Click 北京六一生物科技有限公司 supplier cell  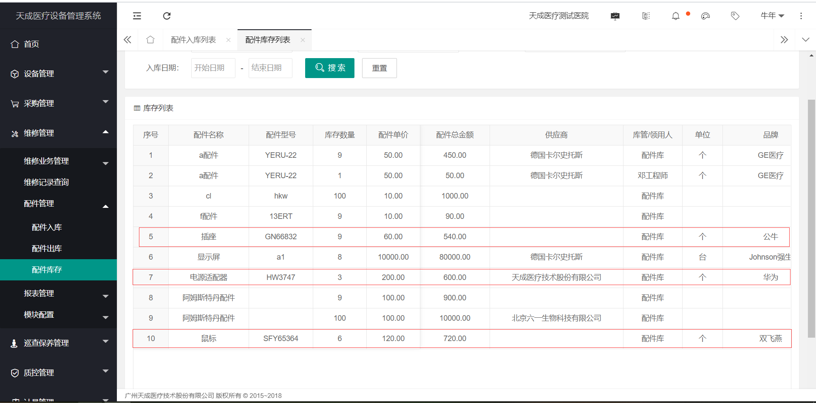pyautogui.click(x=556, y=318)
